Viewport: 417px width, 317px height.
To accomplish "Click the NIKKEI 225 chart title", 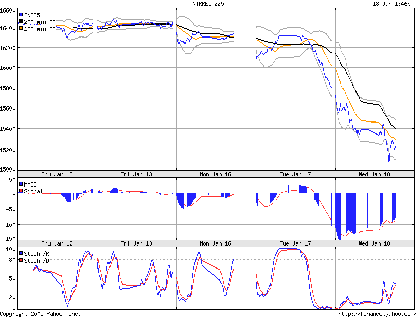I will 208,4.
